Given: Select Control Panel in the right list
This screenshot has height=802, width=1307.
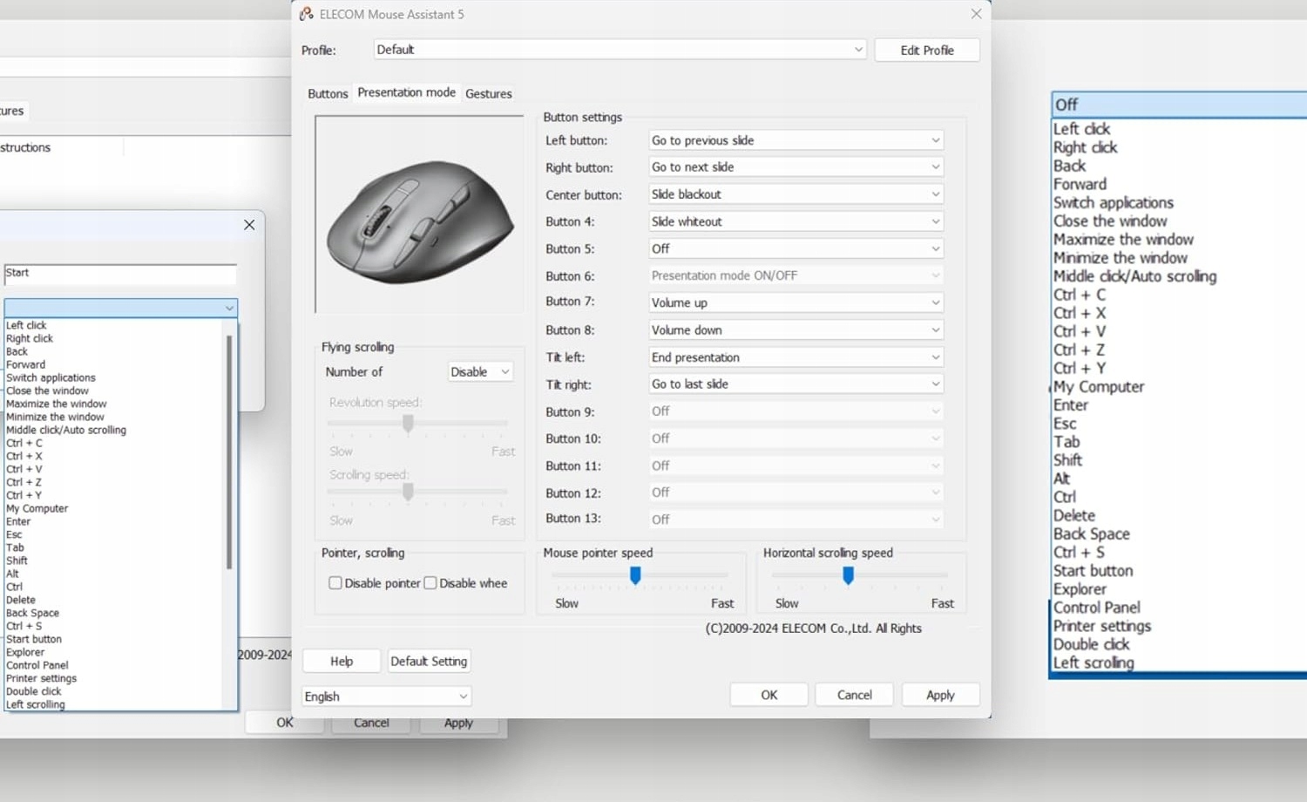Looking at the screenshot, I should click(1096, 608).
